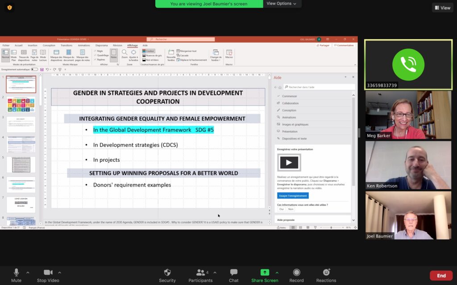Switch to Page de notes view
This screenshot has height=285, width=457.
tap(34, 55)
